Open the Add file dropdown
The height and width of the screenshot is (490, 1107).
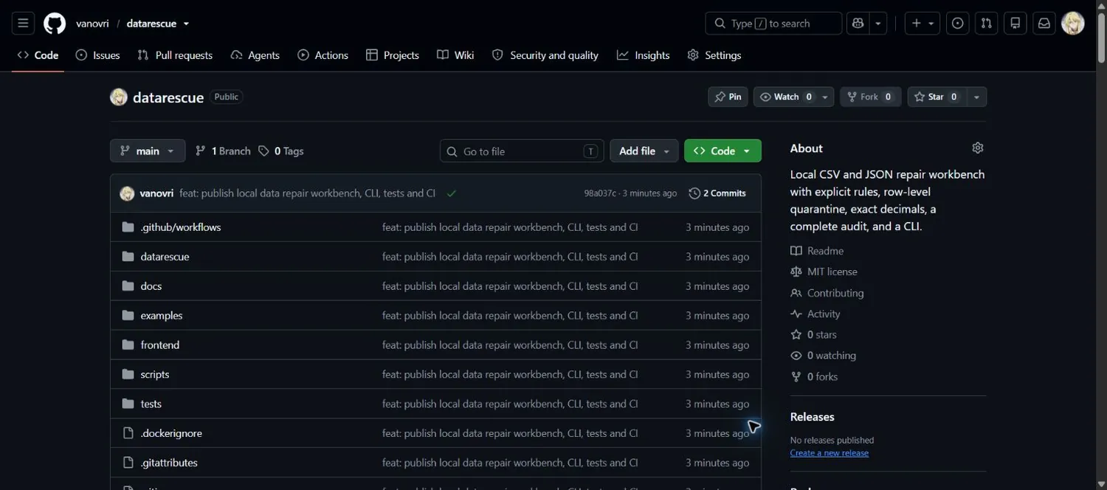point(644,151)
